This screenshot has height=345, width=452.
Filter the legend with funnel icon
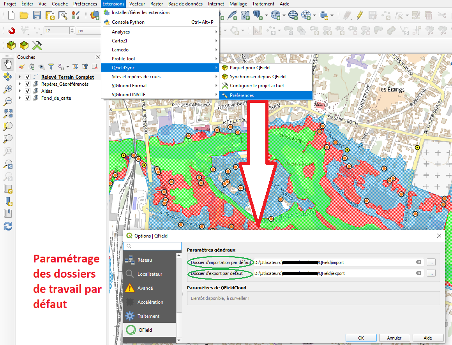(51, 67)
